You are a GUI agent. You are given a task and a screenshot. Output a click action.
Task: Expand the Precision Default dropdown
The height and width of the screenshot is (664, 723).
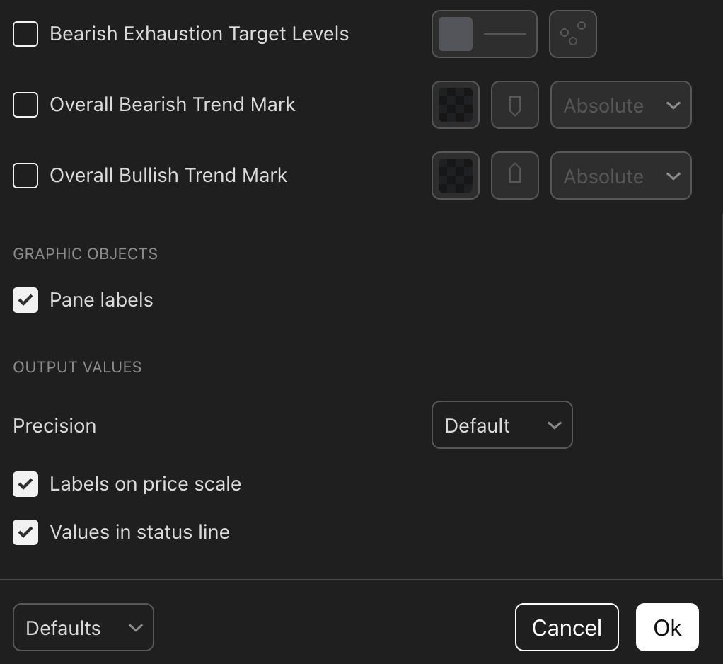point(502,425)
